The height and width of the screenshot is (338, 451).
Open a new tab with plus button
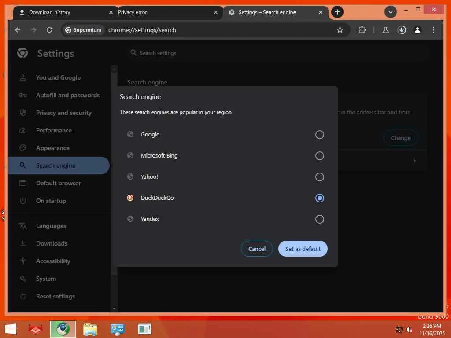[x=337, y=12]
